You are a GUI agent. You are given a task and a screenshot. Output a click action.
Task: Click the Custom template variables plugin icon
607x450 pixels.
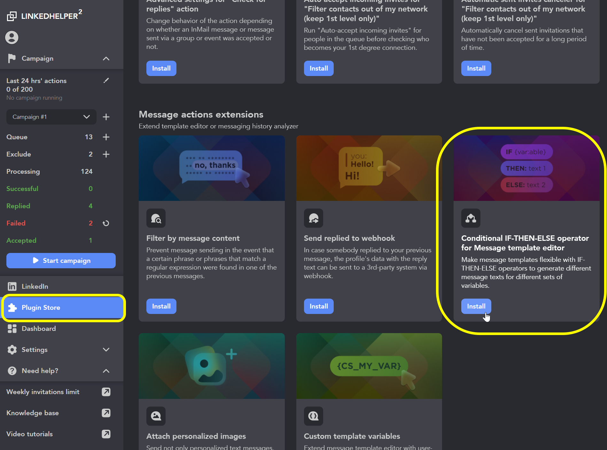(x=314, y=416)
